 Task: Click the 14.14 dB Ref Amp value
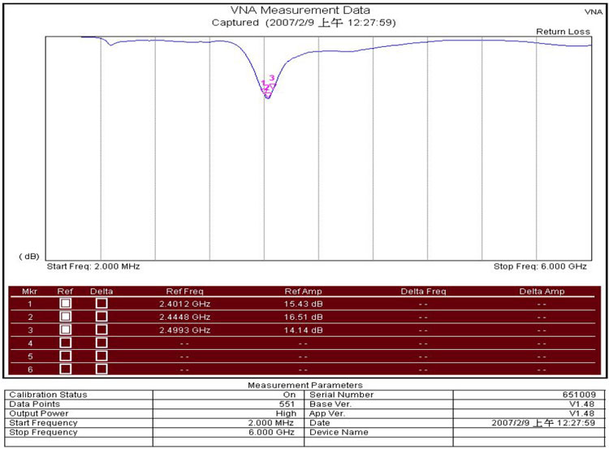pos(304,330)
